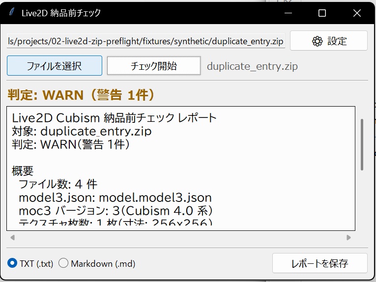Click the model3.json: model.model3.json line

point(115,197)
